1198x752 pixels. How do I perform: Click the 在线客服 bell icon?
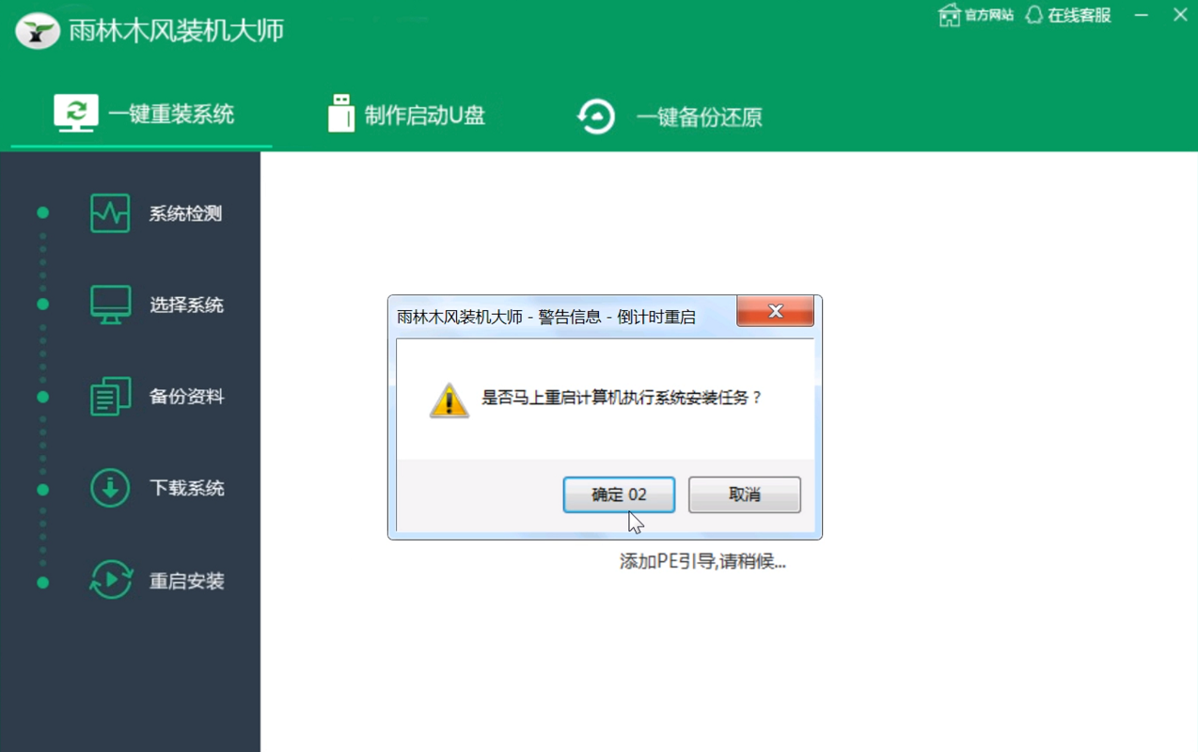coord(1033,15)
